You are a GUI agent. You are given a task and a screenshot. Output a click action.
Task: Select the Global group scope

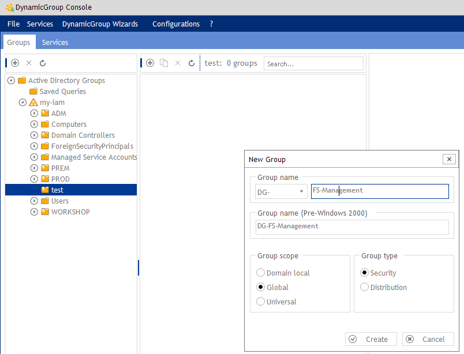click(260, 287)
